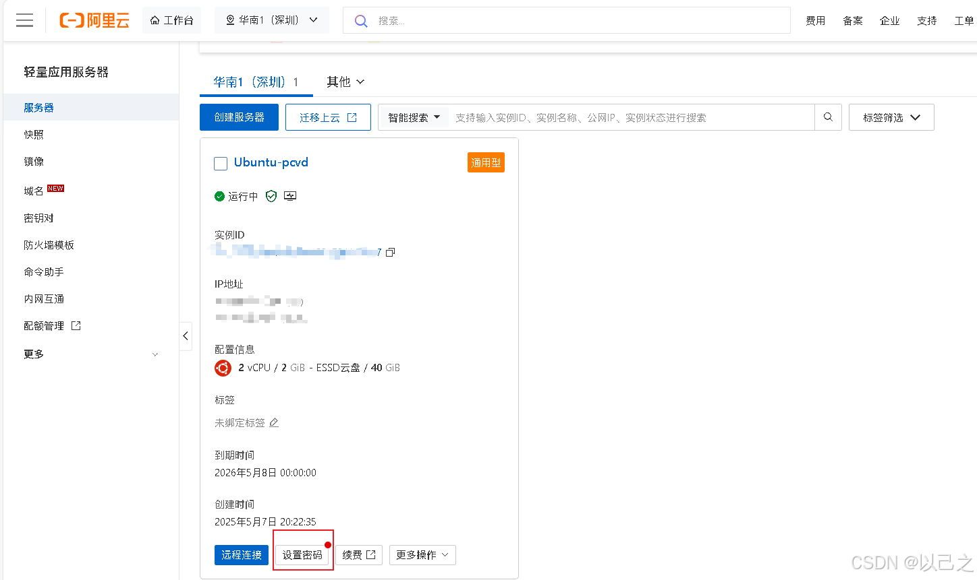Click the search magnifier in instance search bar
Viewport: 977px width, 580px height.
[x=828, y=117]
